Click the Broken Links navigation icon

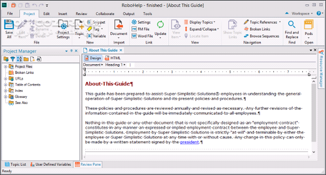[246, 29]
